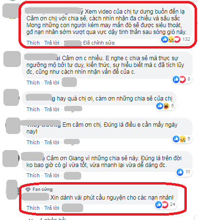Open reactions on 'Em cảm ơn chị' comment

(x=182, y=139)
